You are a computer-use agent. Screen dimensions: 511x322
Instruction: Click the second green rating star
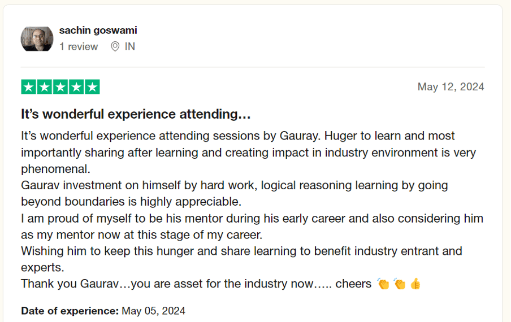45,87
